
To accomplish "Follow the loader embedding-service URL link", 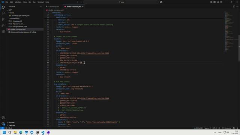I will (x=95, y=53).
